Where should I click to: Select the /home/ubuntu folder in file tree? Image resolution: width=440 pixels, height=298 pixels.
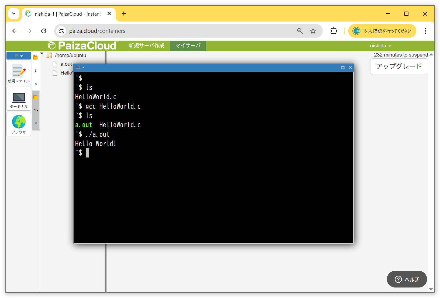coord(71,55)
